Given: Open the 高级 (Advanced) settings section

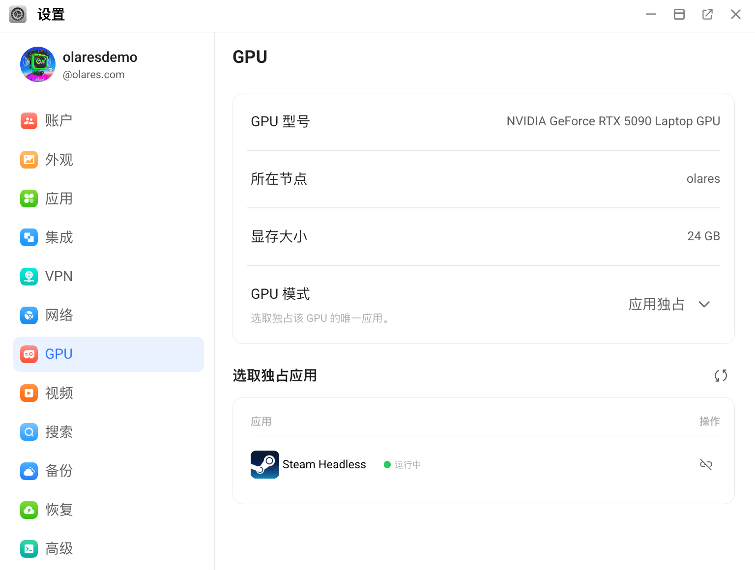Looking at the screenshot, I should coord(59,548).
